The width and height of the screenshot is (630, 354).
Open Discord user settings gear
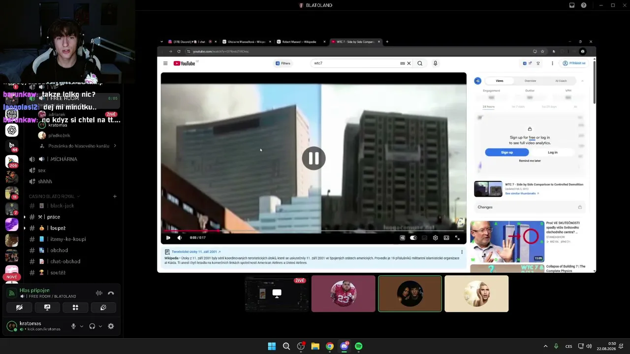(111, 326)
